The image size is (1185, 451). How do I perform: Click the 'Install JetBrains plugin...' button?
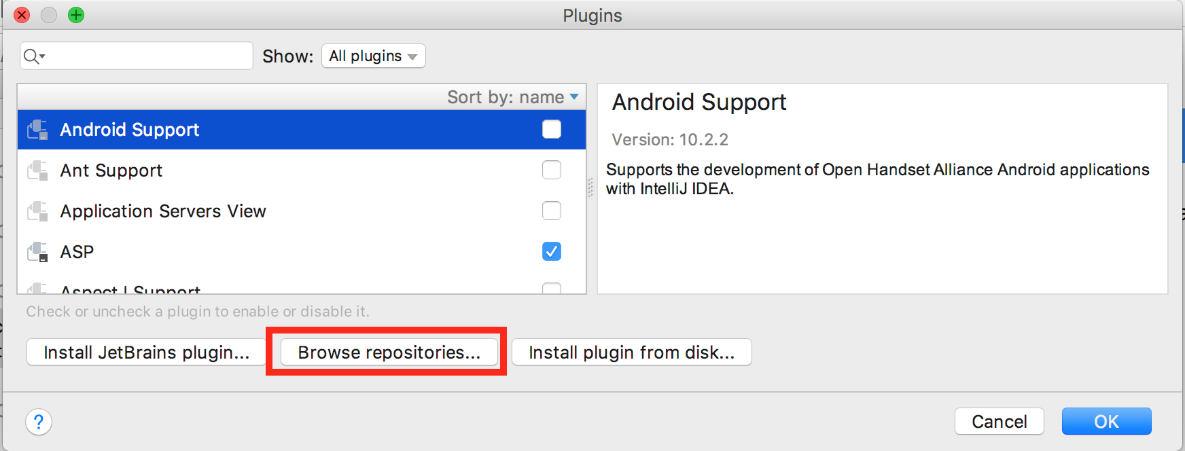(145, 352)
